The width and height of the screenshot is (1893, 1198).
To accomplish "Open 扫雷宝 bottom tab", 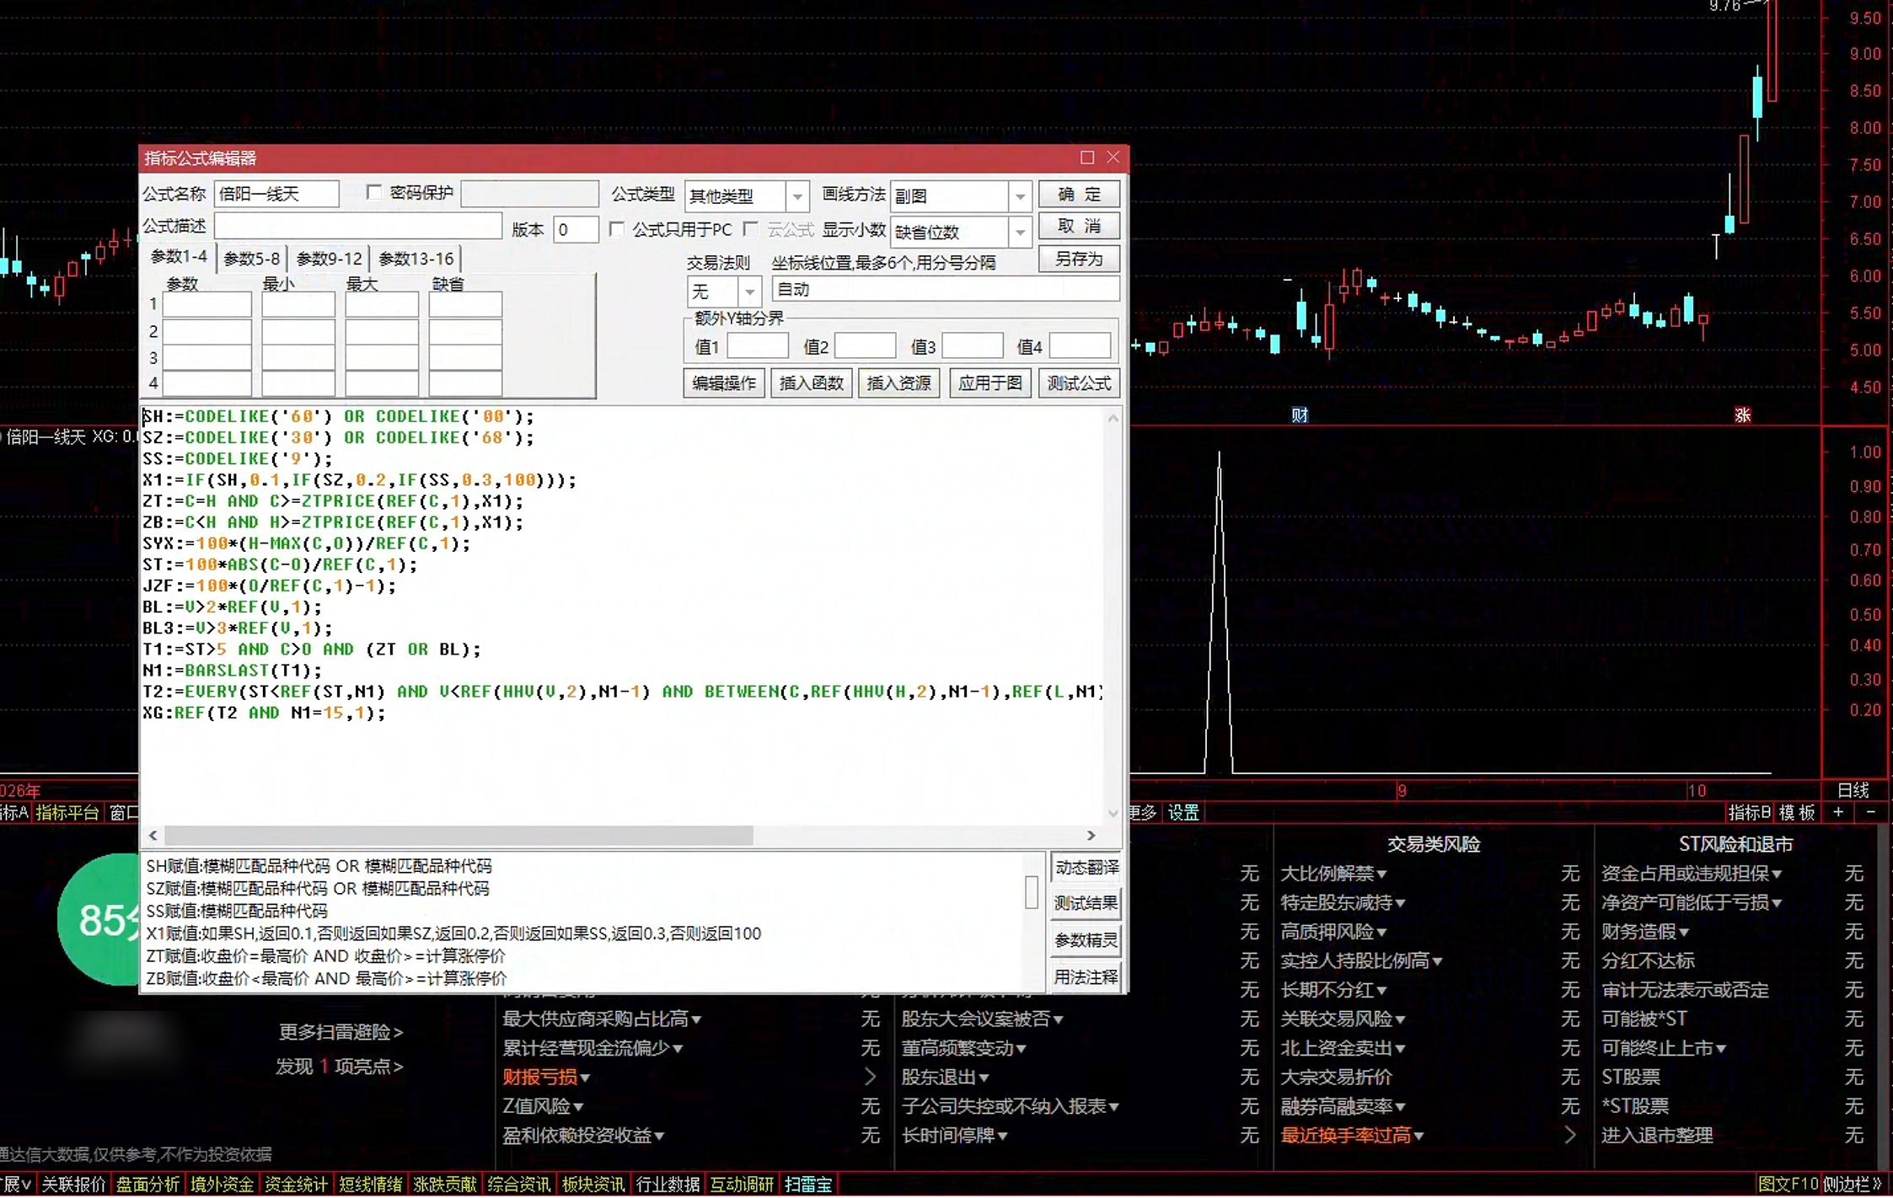I will click(x=807, y=1184).
